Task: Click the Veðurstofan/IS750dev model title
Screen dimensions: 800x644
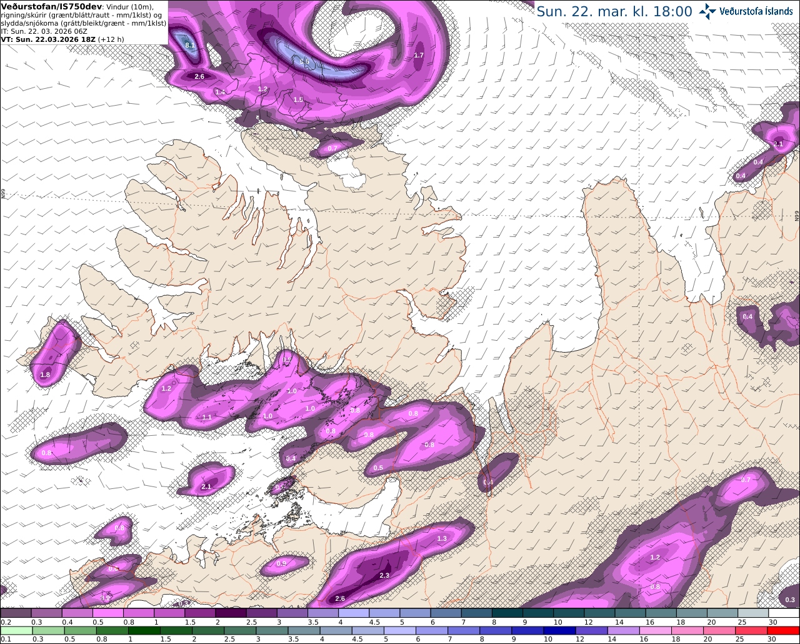Action: click(52, 6)
